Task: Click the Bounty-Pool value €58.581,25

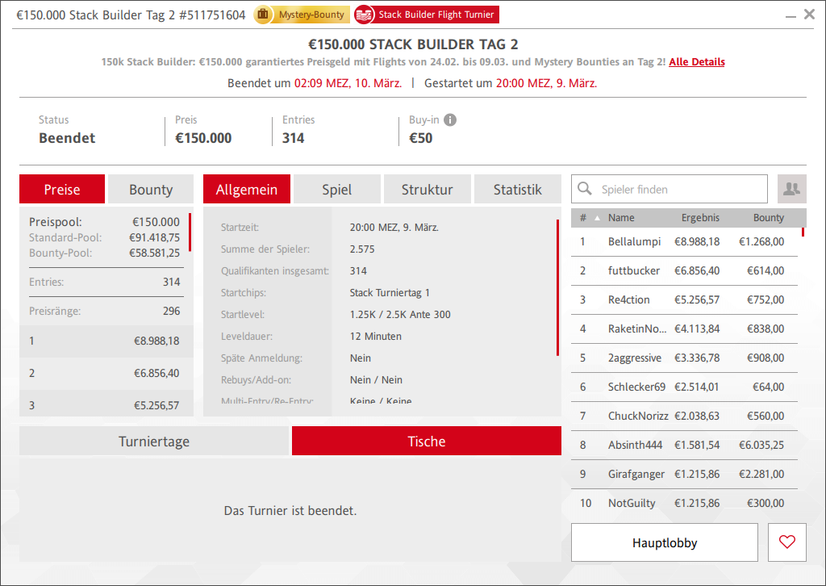Action: pyautogui.click(x=154, y=253)
